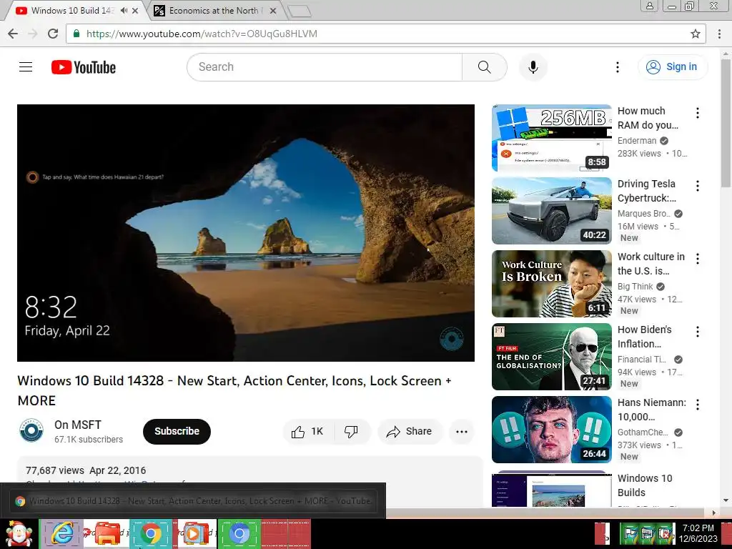732x549 pixels.
Task: Click the video title Windows 10 Build 14328
Action: (234, 390)
